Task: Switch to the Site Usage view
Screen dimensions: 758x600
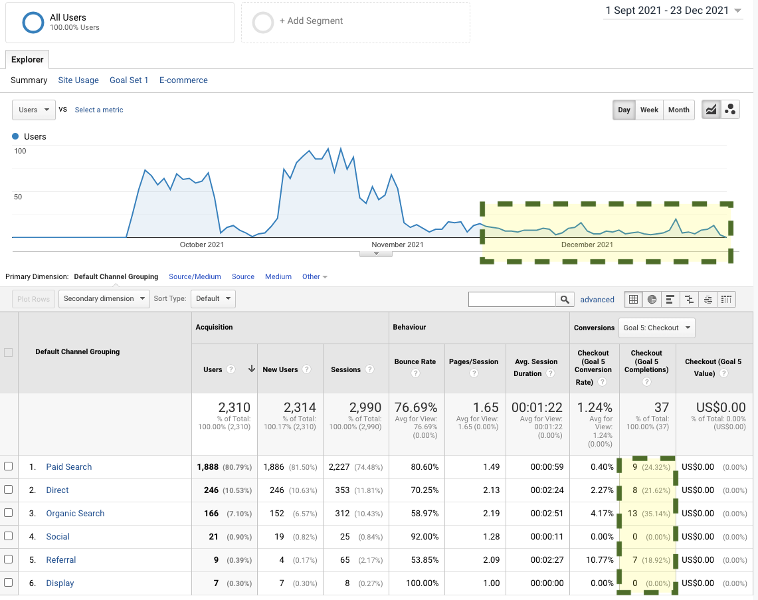Action: pos(78,80)
